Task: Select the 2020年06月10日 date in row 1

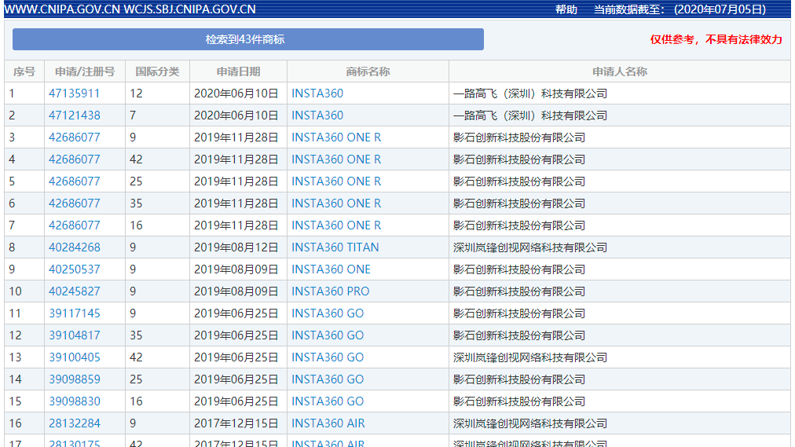Action: pos(236,93)
